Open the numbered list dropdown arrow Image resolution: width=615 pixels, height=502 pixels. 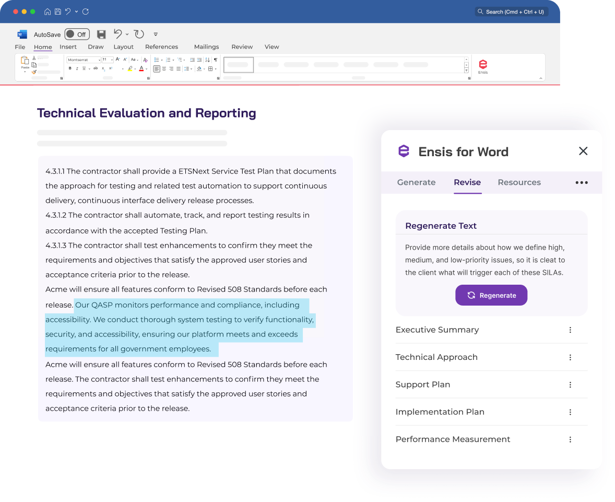tap(173, 60)
